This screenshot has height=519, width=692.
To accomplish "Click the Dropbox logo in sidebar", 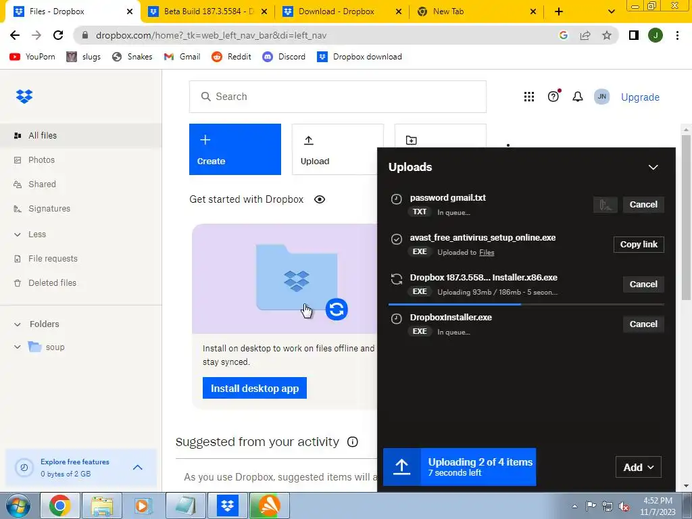I will click(x=24, y=96).
